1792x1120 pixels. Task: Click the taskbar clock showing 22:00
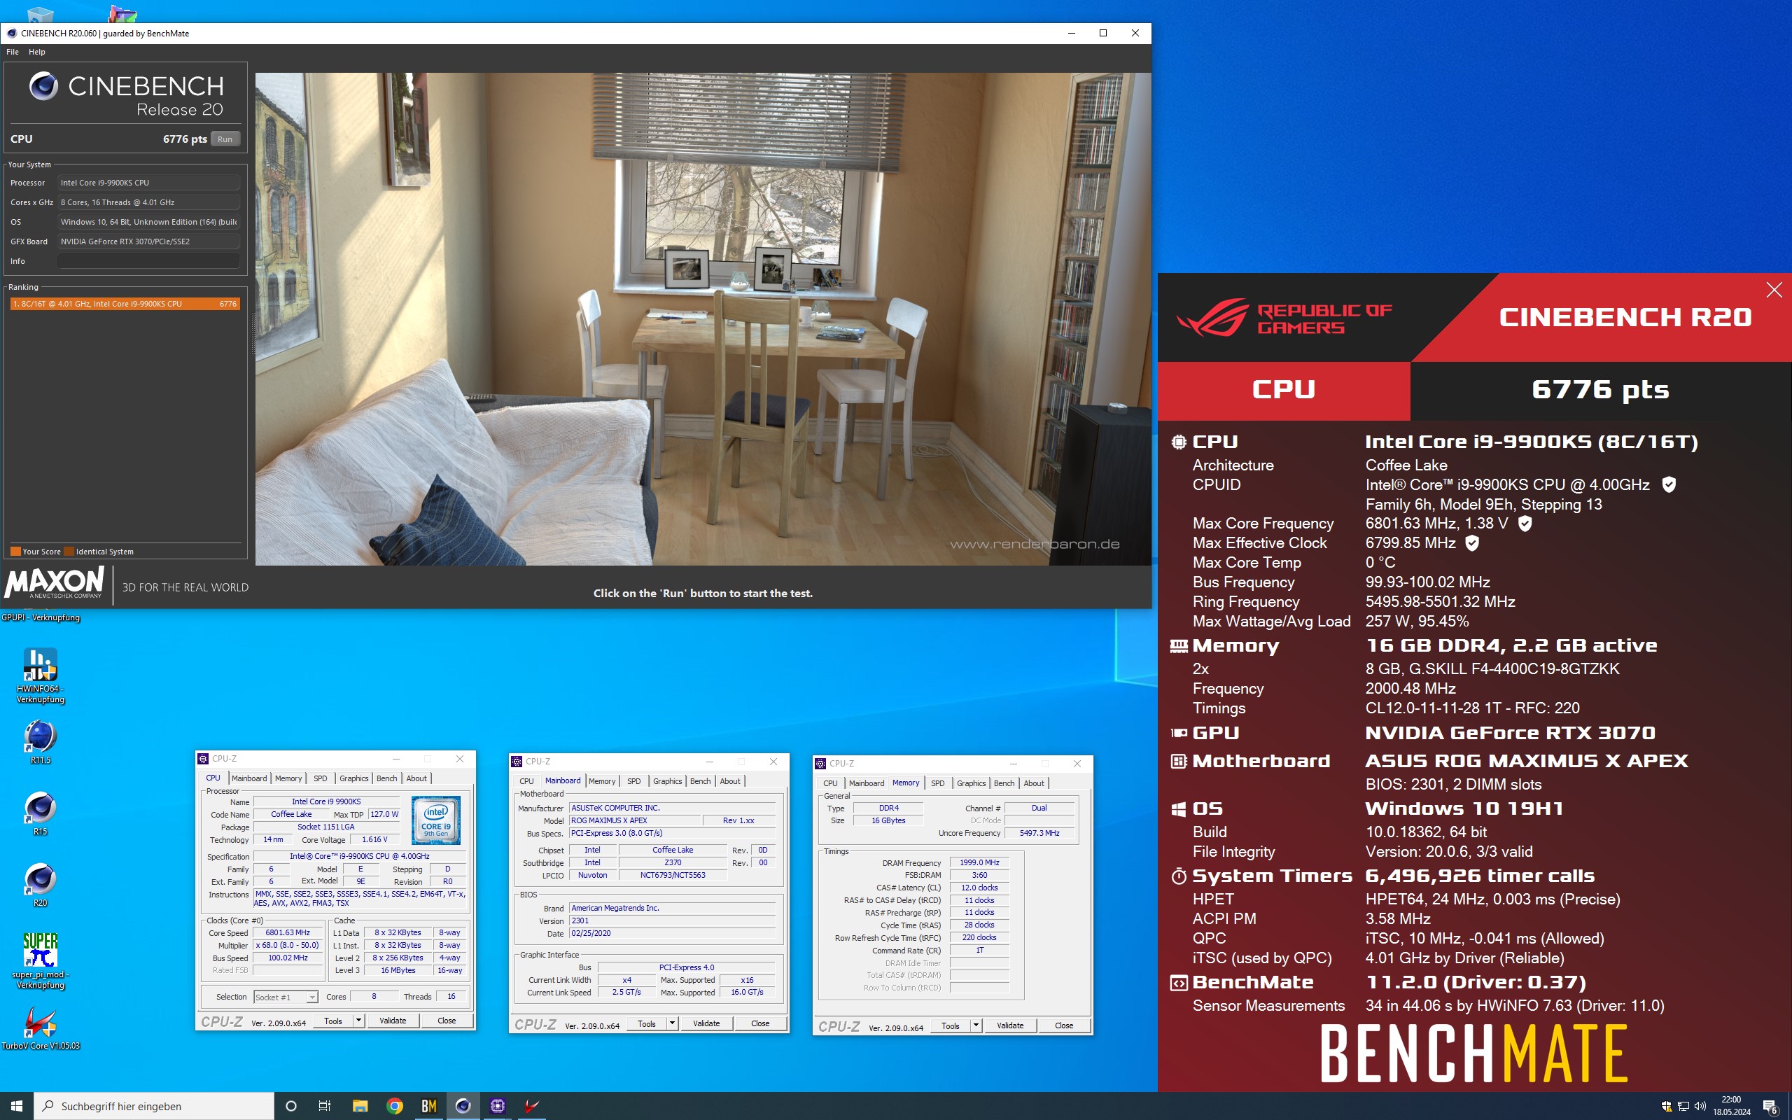click(1731, 1106)
